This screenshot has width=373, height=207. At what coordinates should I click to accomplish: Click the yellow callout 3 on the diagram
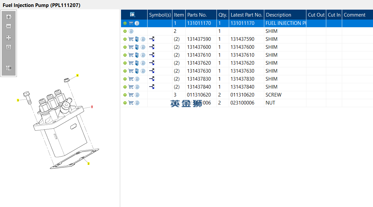click(x=18, y=100)
